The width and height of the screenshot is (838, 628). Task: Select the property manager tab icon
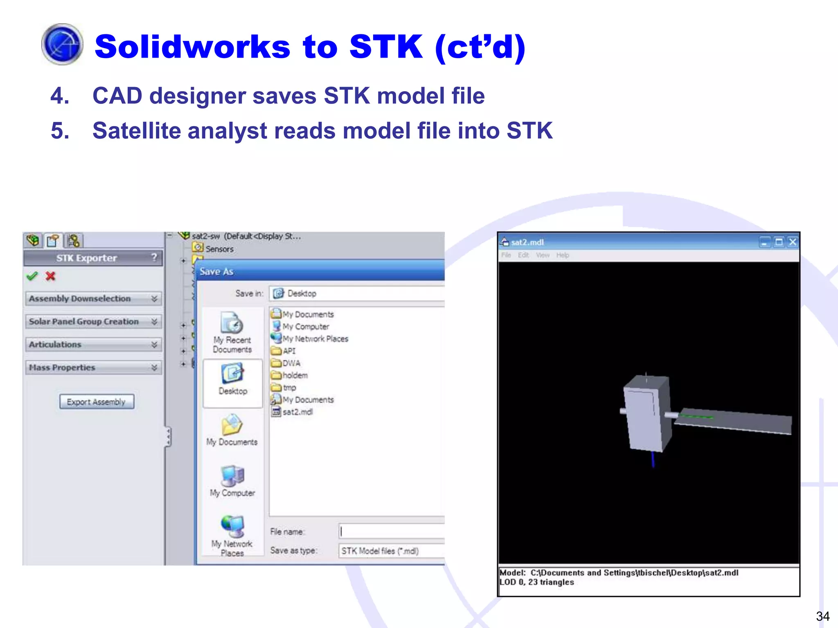pyautogui.click(x=53, y=240)
